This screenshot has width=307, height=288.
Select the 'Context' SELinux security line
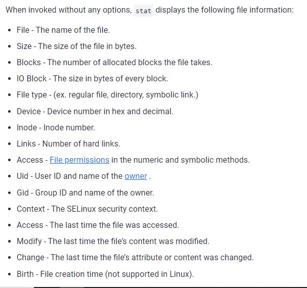point(87,209)
